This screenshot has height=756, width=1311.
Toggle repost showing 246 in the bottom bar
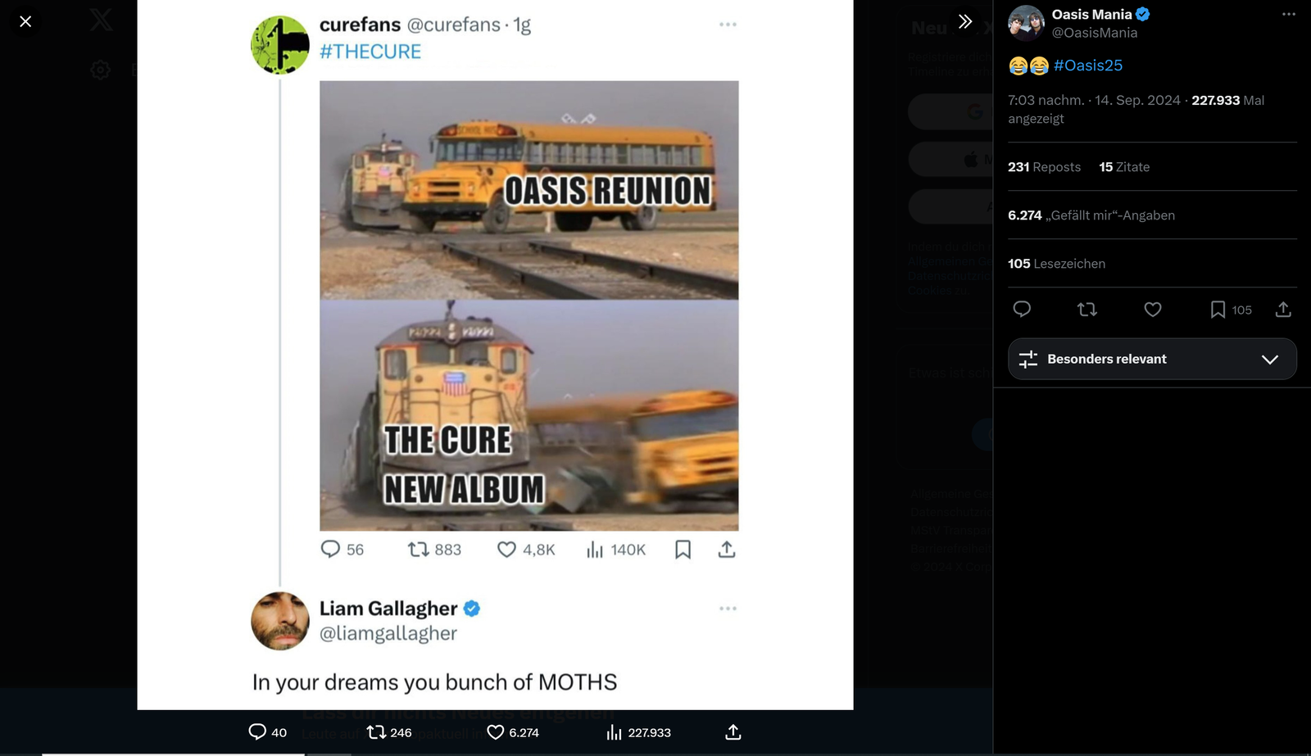(376, 732)
